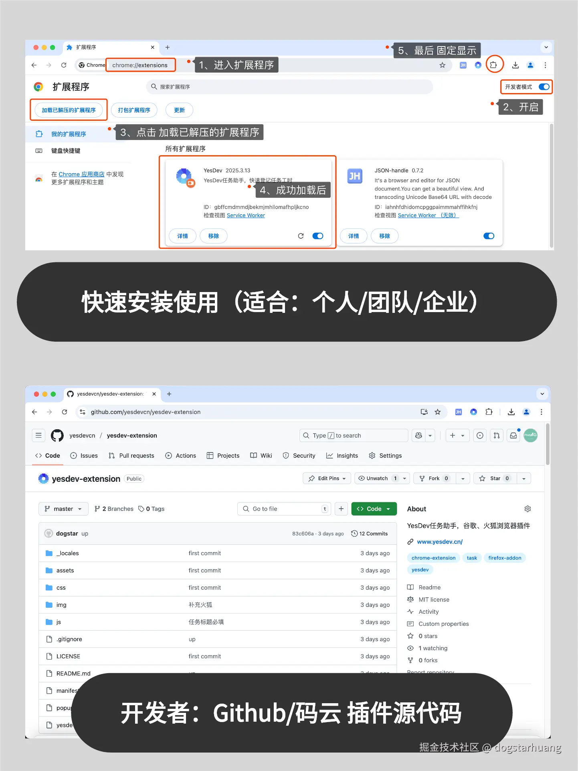Click the Go to file search field
Viewport: 578px width, 771px height.
(285, 509)
